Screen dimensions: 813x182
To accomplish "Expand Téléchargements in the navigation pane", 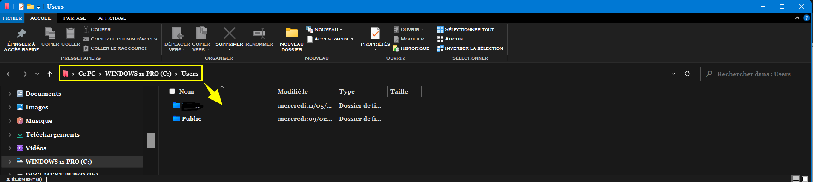I will click(x=10, y=134).
